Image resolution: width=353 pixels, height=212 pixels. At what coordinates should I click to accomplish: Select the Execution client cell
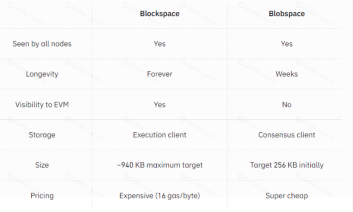pos(160,135)
